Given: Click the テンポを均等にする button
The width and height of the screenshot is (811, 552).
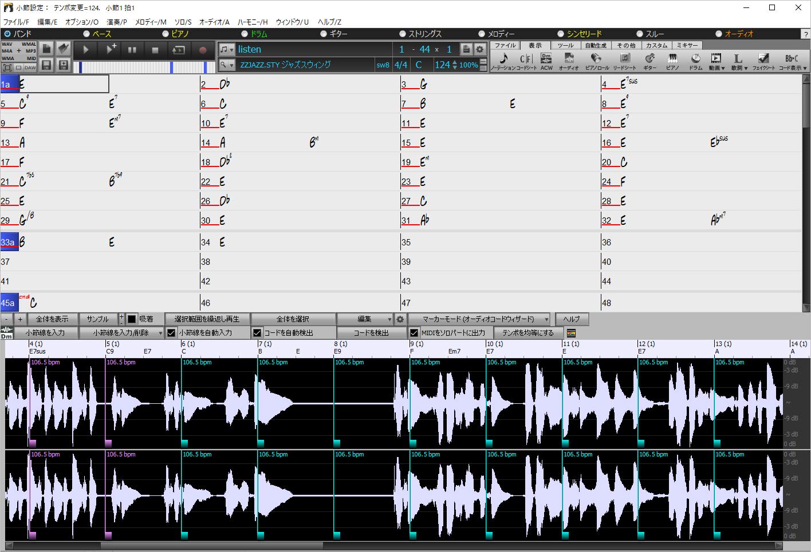Looking at the screenshot, I should pos(527,332).
